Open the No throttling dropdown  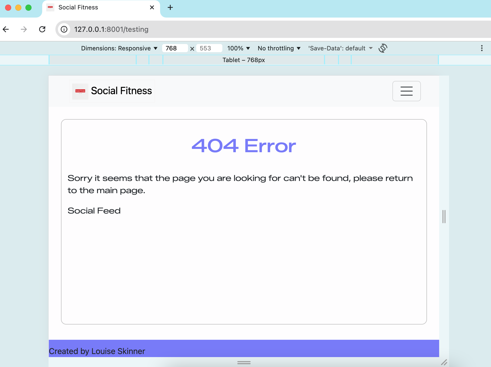tap(279, 48)
